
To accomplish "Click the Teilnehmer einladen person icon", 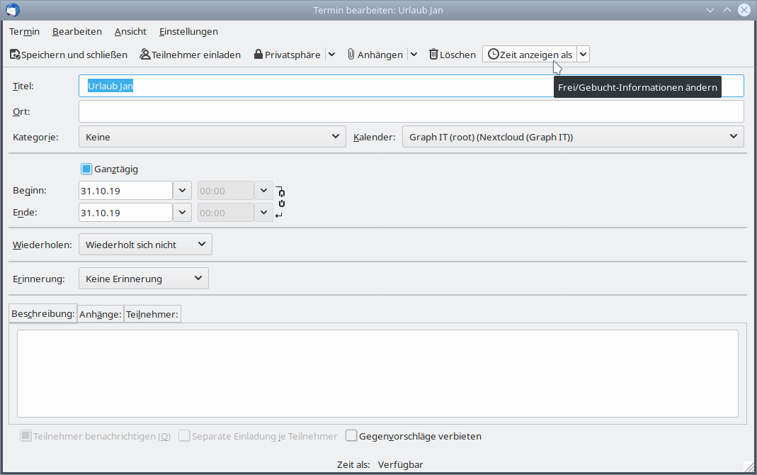I will pos(145,55).
